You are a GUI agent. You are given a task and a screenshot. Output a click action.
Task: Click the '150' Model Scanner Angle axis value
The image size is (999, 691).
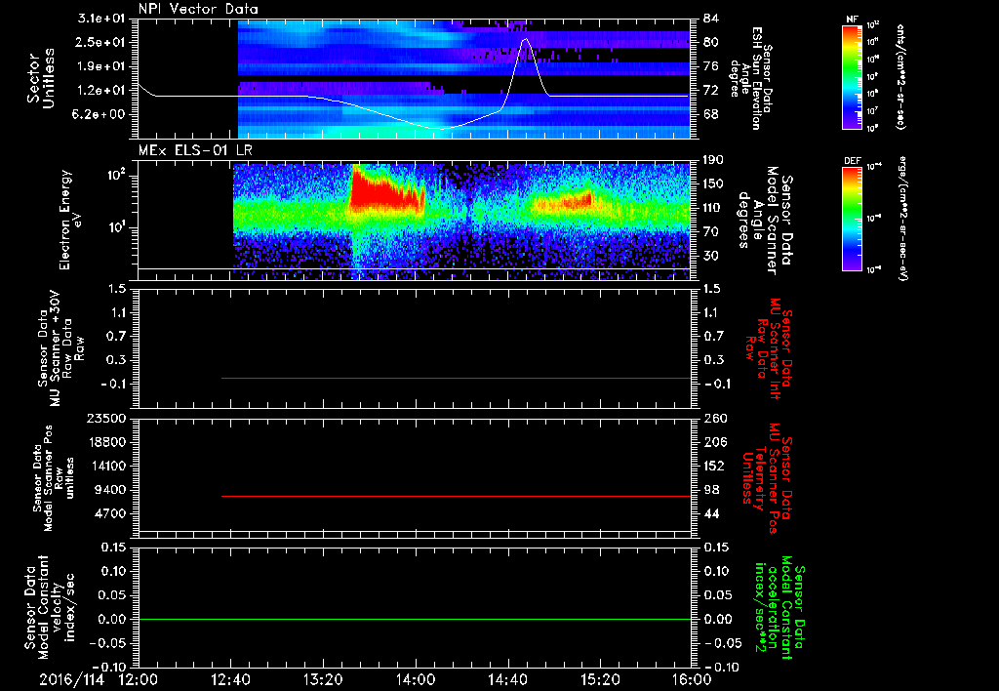click(714, 184)
